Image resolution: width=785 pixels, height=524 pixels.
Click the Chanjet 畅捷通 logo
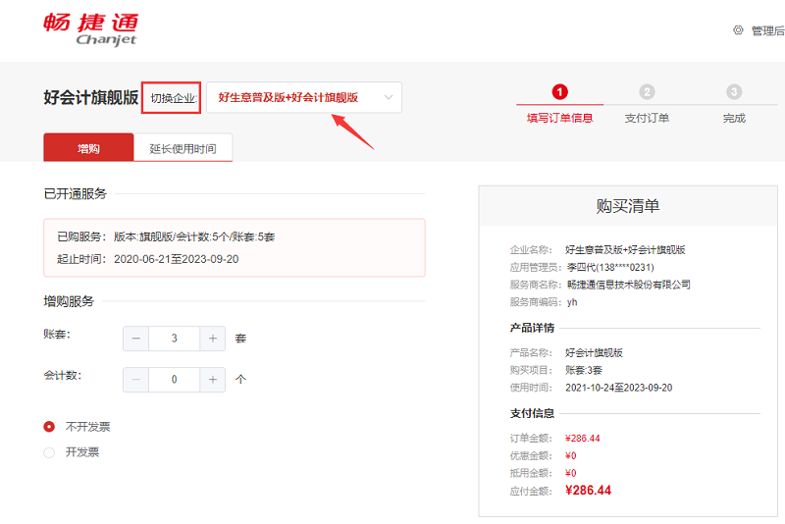[90, 29]
